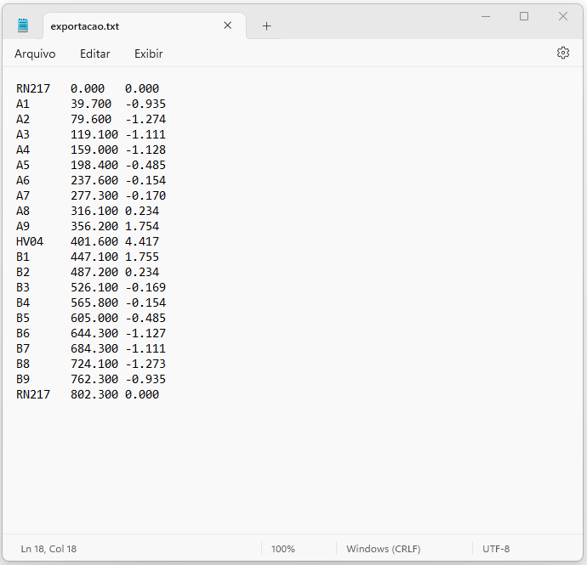Click the value 277.300 in row A7
This screenshot has height=565, width=587.
(94, 196)
